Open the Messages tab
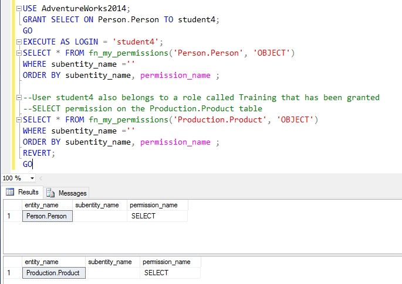The width and height of the screenshot is (402, 284). [67, 193]
